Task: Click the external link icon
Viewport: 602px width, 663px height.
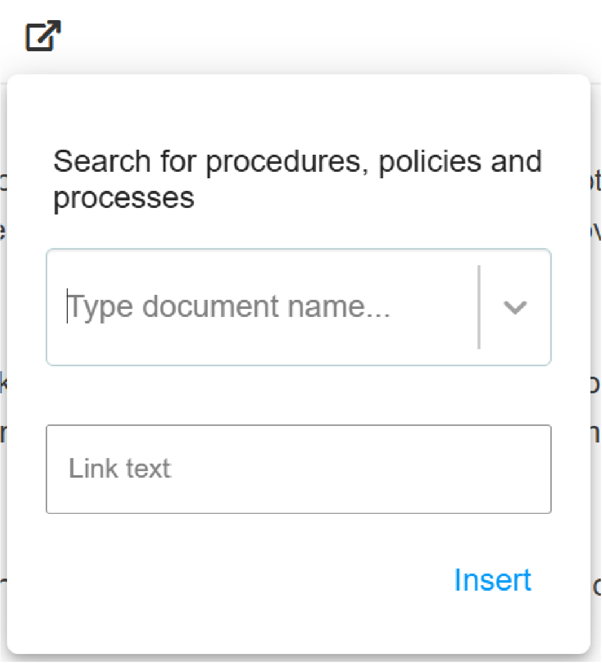Action: [x=43, y=36]
